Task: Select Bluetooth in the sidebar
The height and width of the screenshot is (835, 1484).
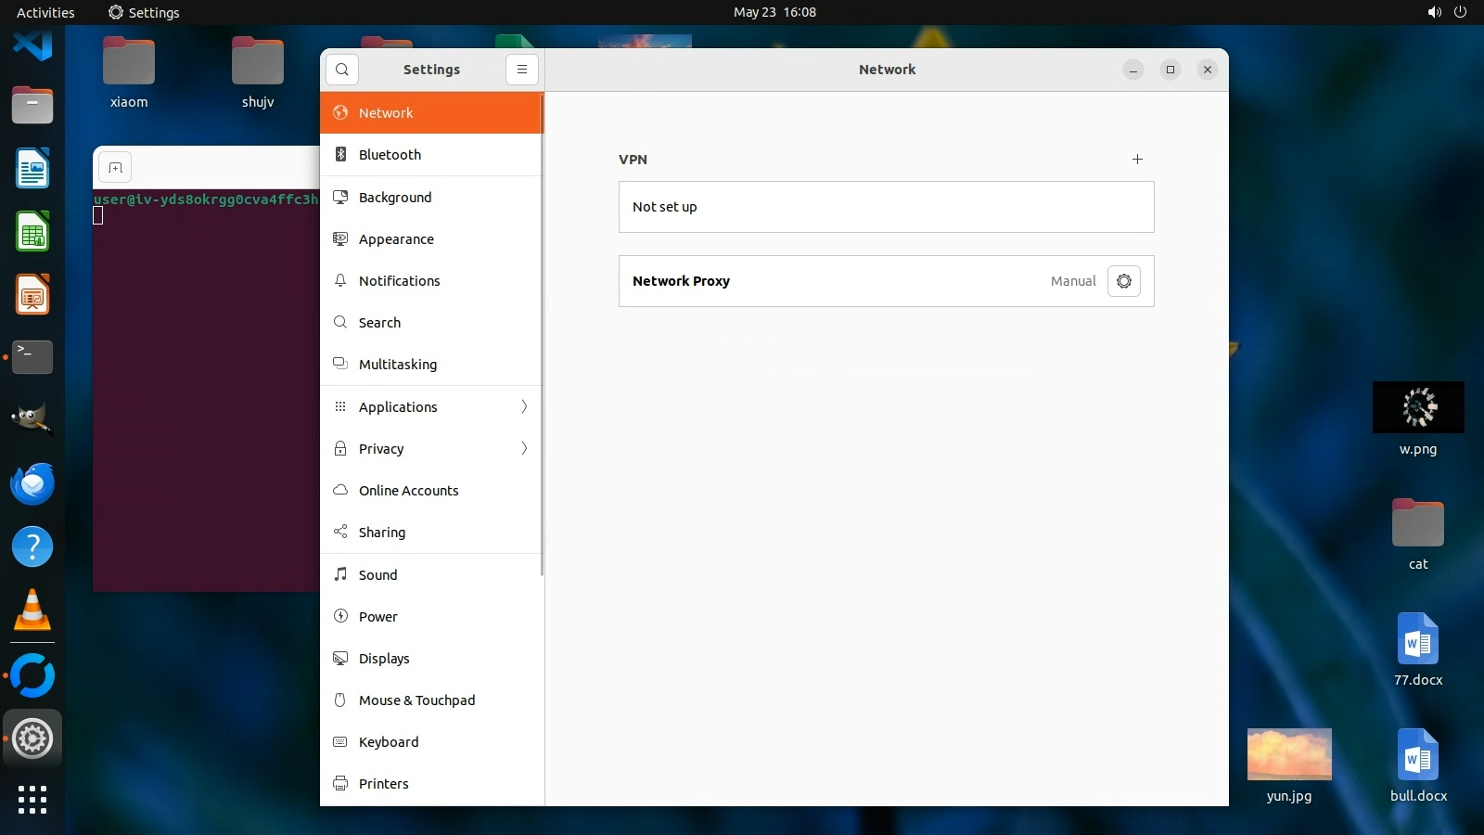Action: (x=390, y=155)
